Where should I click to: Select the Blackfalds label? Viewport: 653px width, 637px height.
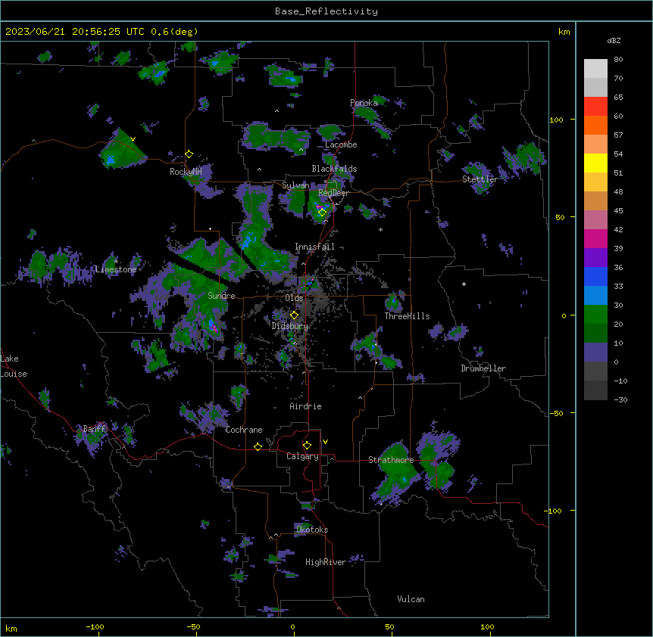pyautogui.click(x=334, y=169)
